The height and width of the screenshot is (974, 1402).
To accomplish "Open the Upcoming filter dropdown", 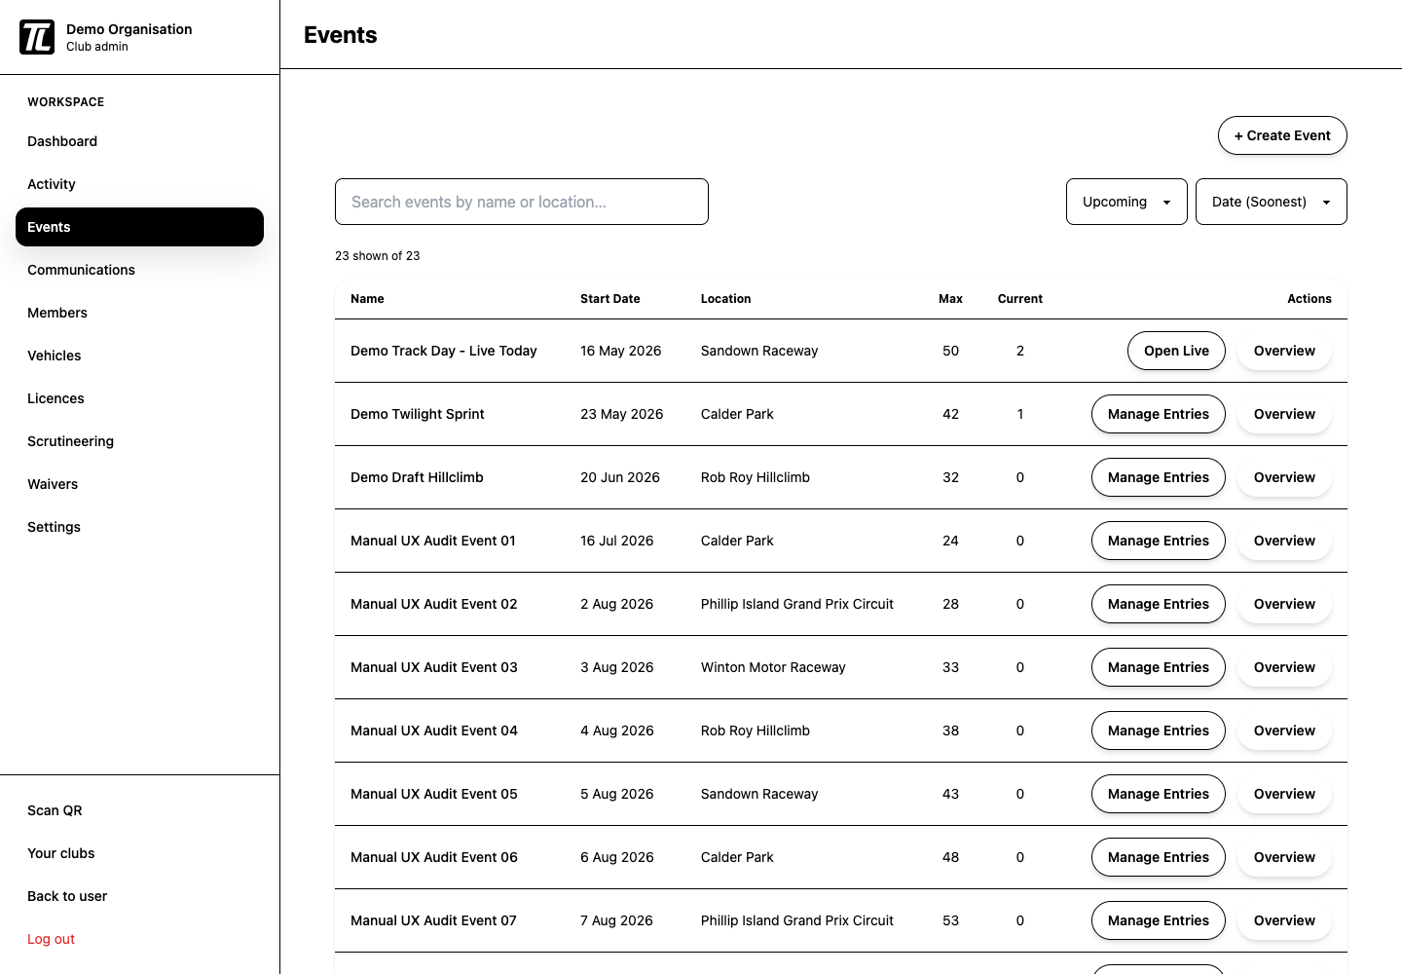I will click(x=1126, y=202).
